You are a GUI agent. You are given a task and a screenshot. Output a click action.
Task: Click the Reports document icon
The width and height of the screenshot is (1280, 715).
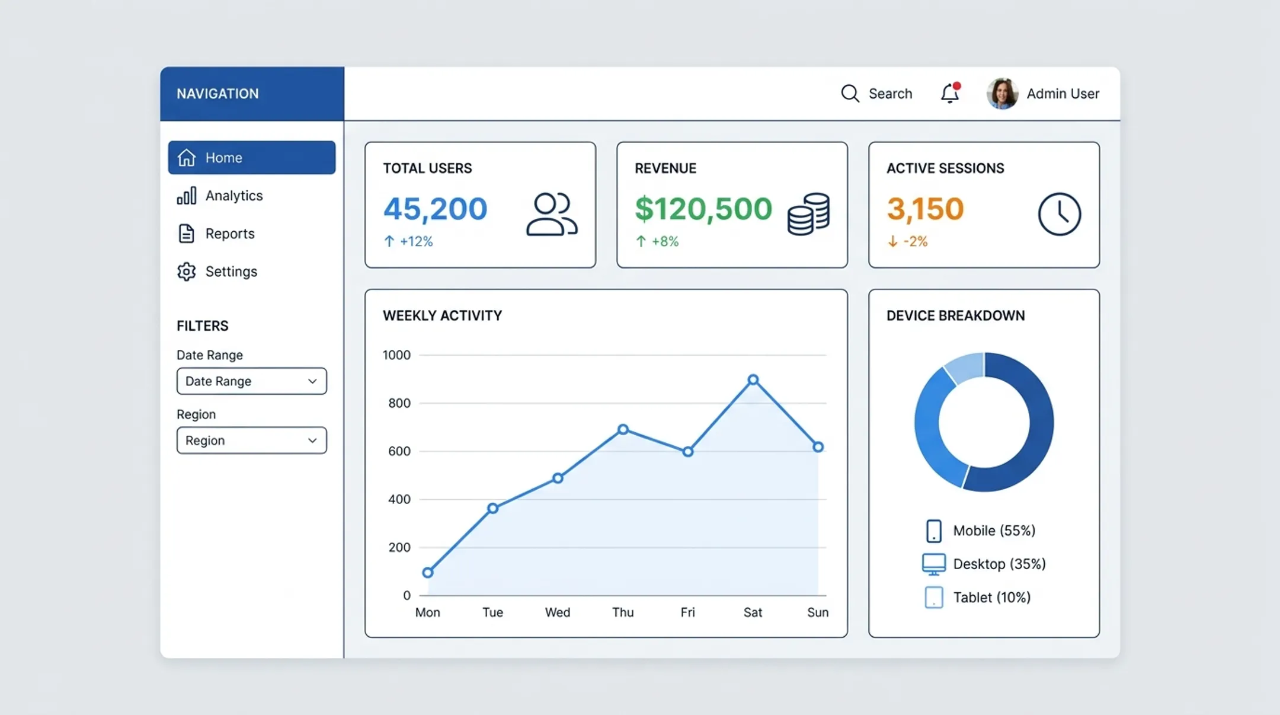pos(186,234)
